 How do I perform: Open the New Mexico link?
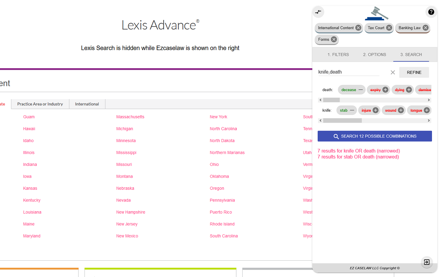click(127, 236)
